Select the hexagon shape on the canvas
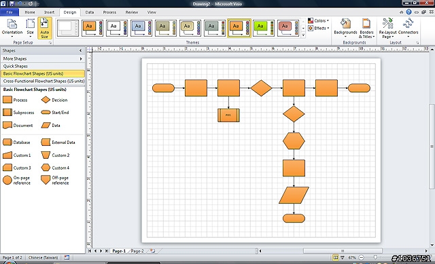435x264 pixels. tap(294, 141)
